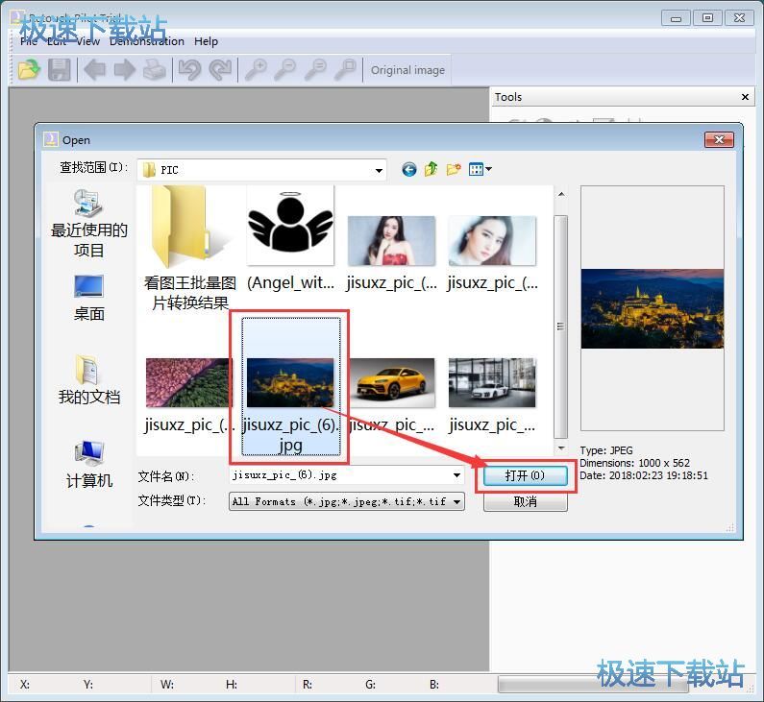Select the 看图王批量图片转换结果 folder
The width and height of the screenshot is (764, 702).
pos(189,249)
